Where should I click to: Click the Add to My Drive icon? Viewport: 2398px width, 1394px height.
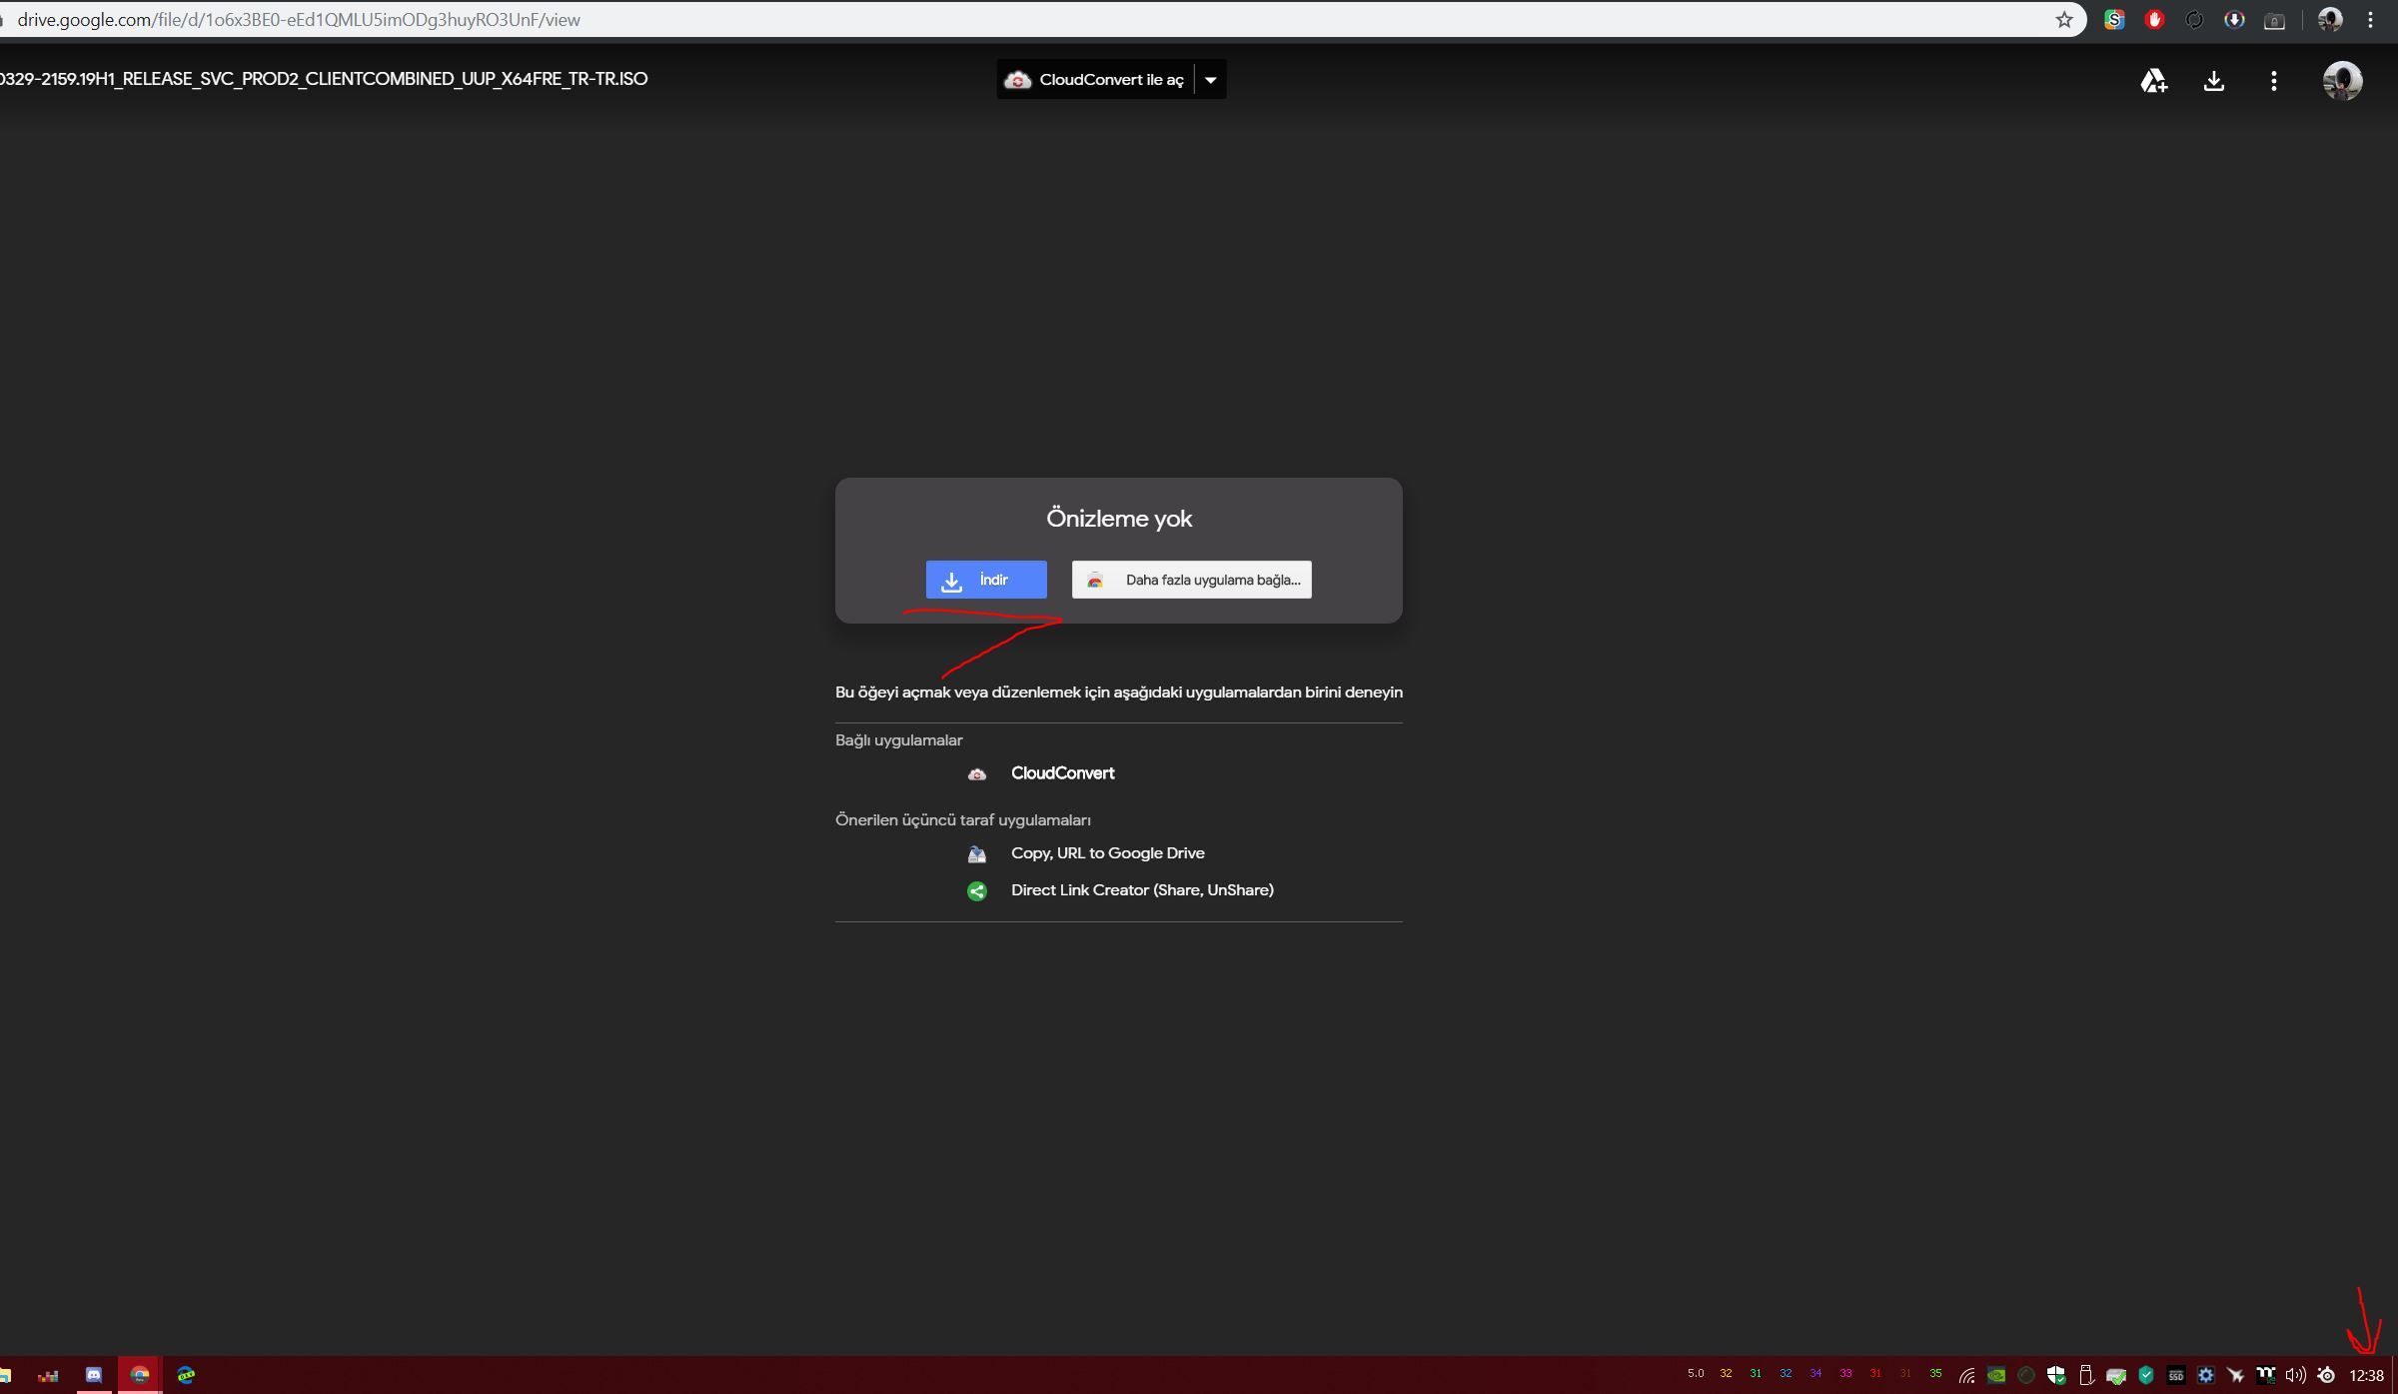tap(2153, 81)
